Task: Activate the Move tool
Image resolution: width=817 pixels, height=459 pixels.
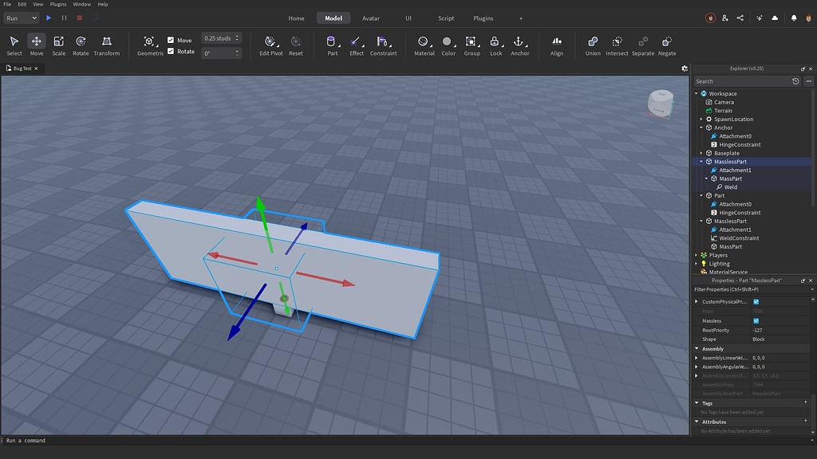Action: click(37, 45)
